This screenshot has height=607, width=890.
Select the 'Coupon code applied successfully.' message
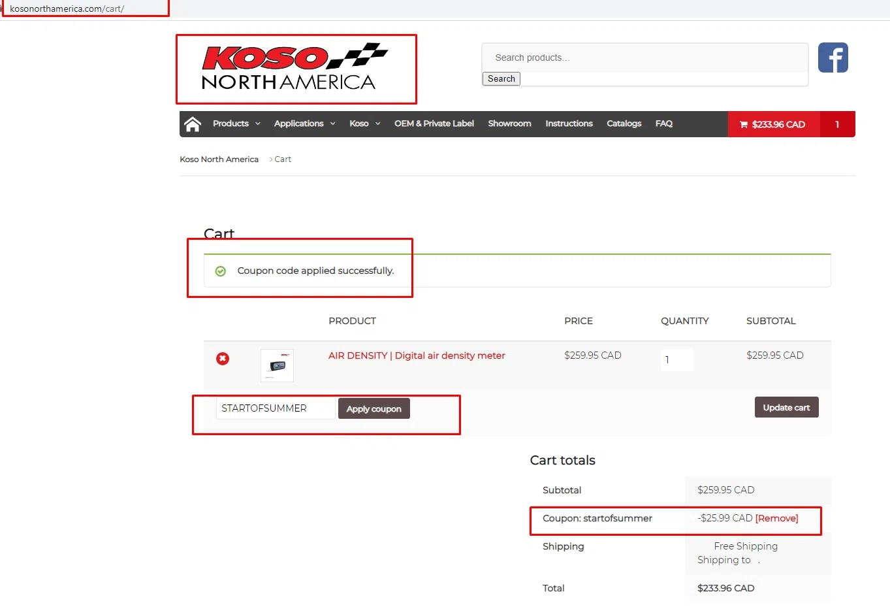[x=316, y=271]
